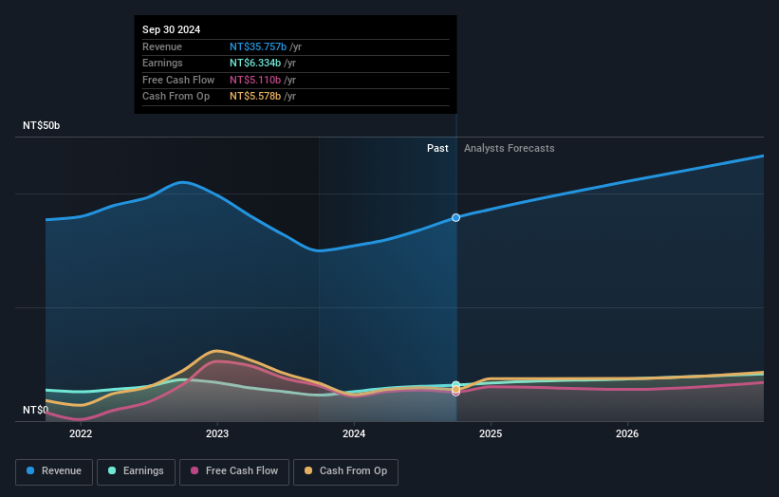Click the Past section label
The image size is (779, 497).
437,148
